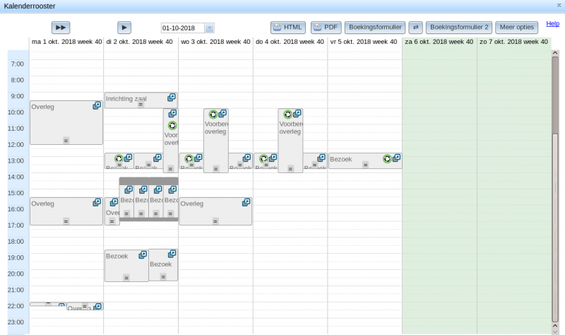Click recurring icon of Tuesday 13:00 Bezoek

pos(119,158)
